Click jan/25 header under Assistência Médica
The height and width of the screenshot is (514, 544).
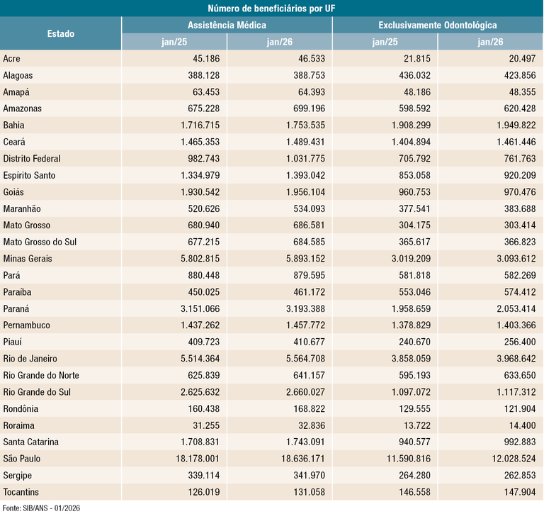174,42
